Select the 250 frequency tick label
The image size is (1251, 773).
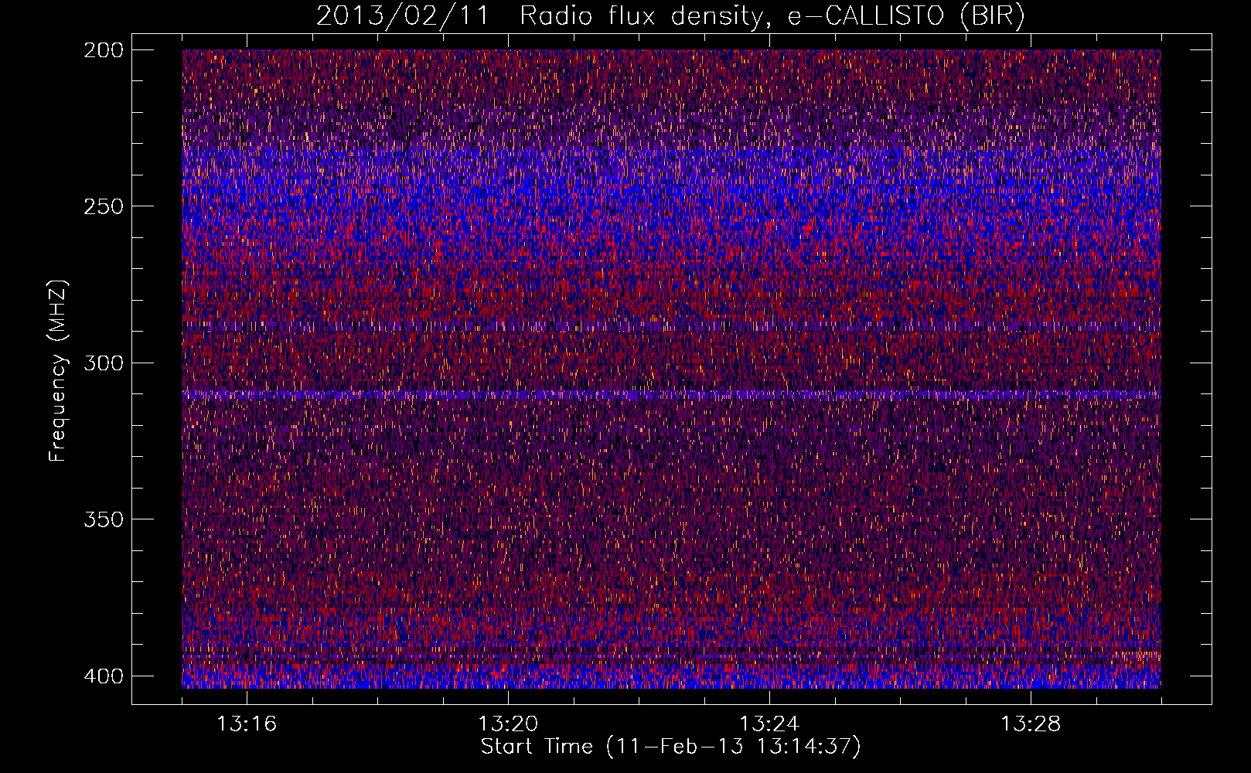pos(103,206)
